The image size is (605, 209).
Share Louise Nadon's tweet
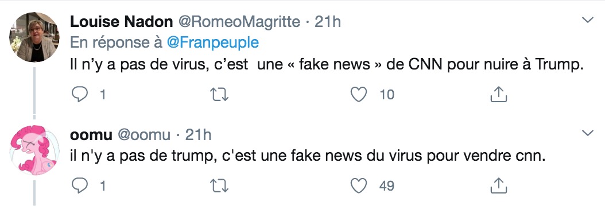498,94
